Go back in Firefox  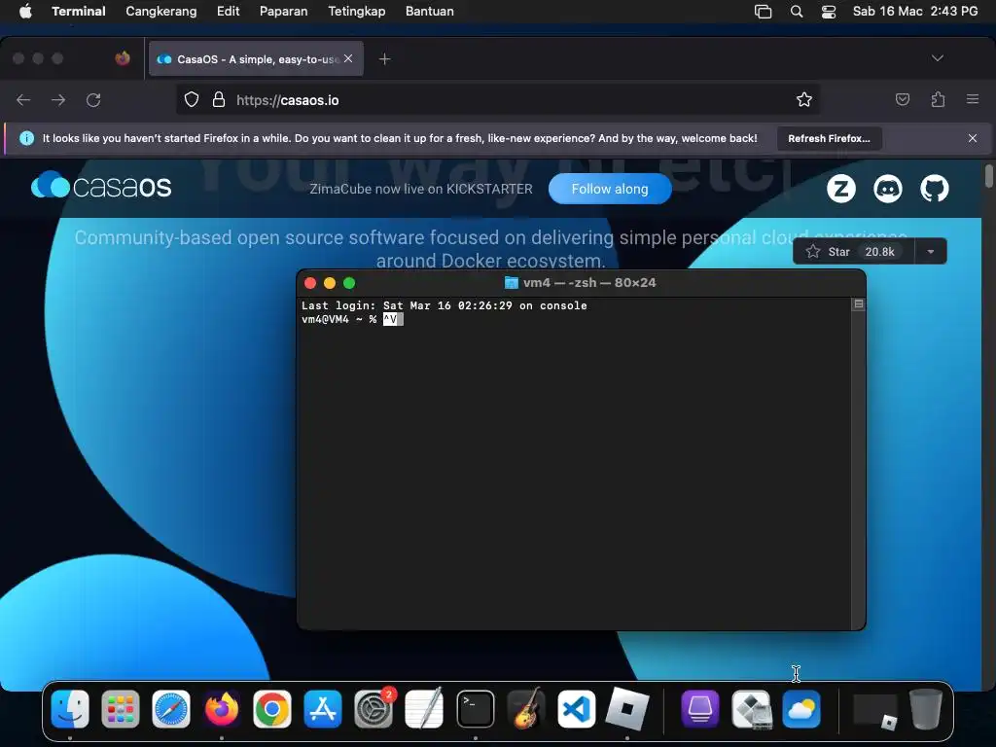(x=23, y=100)
